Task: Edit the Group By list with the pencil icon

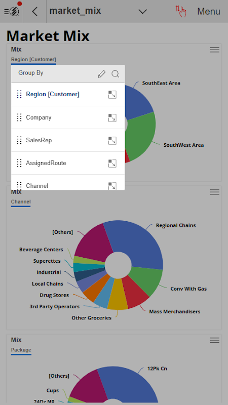Action: (x=102, y=74)
